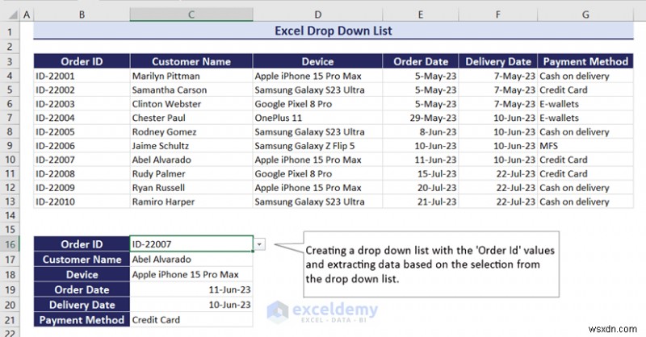Select column E header

[x=420, y=15]
